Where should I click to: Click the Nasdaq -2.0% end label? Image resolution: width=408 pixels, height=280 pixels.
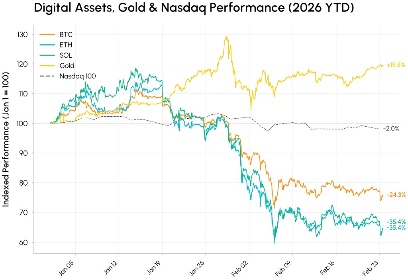pos(391,129)
